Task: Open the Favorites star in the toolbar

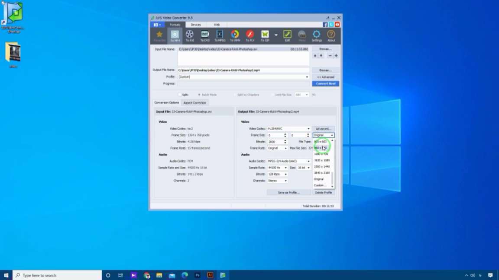Action: point(159,36)
